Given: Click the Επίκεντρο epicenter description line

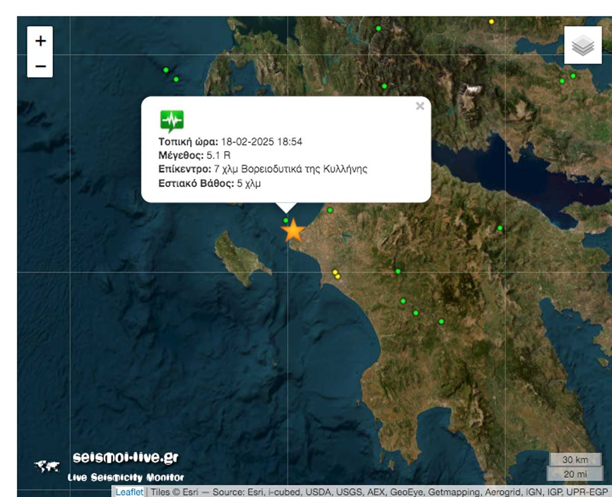Looking at the screenshot, I should click(263, 169).
